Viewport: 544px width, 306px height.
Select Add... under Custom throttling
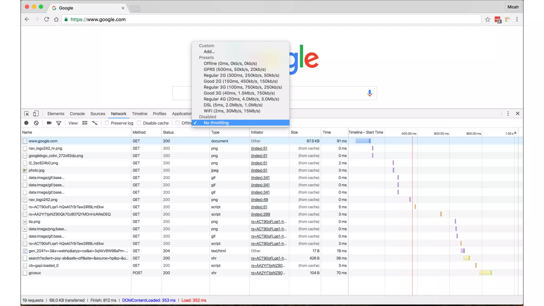tap(209, 52)
